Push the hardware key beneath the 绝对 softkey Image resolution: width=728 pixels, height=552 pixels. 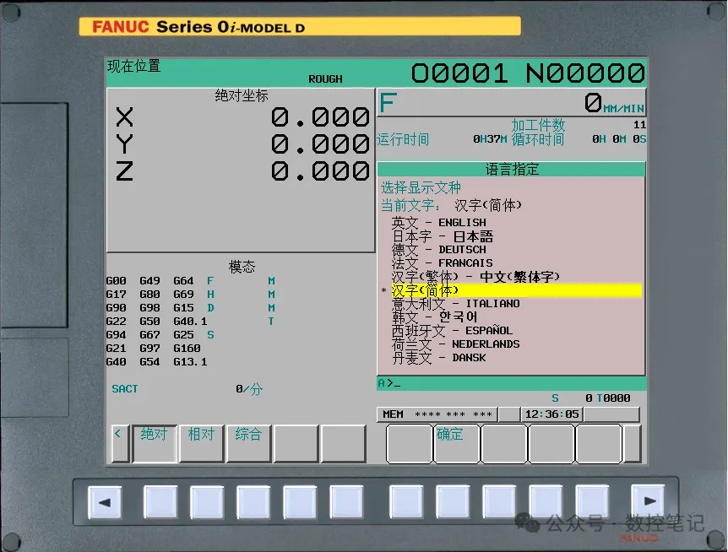[160, 502]
